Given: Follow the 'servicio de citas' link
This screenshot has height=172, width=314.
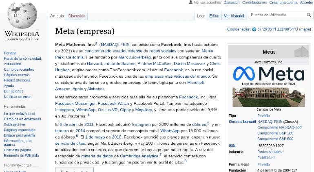Looking at the screenshot, I should (x=70, y=144).
